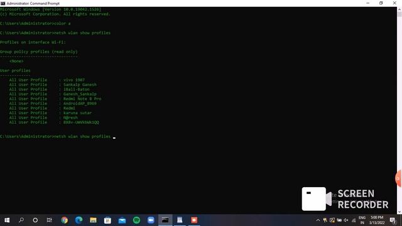The width and height of the screenshot is (402, 226).
Task: Open the clock showing 3:00 PM
Action: [377, 220]
